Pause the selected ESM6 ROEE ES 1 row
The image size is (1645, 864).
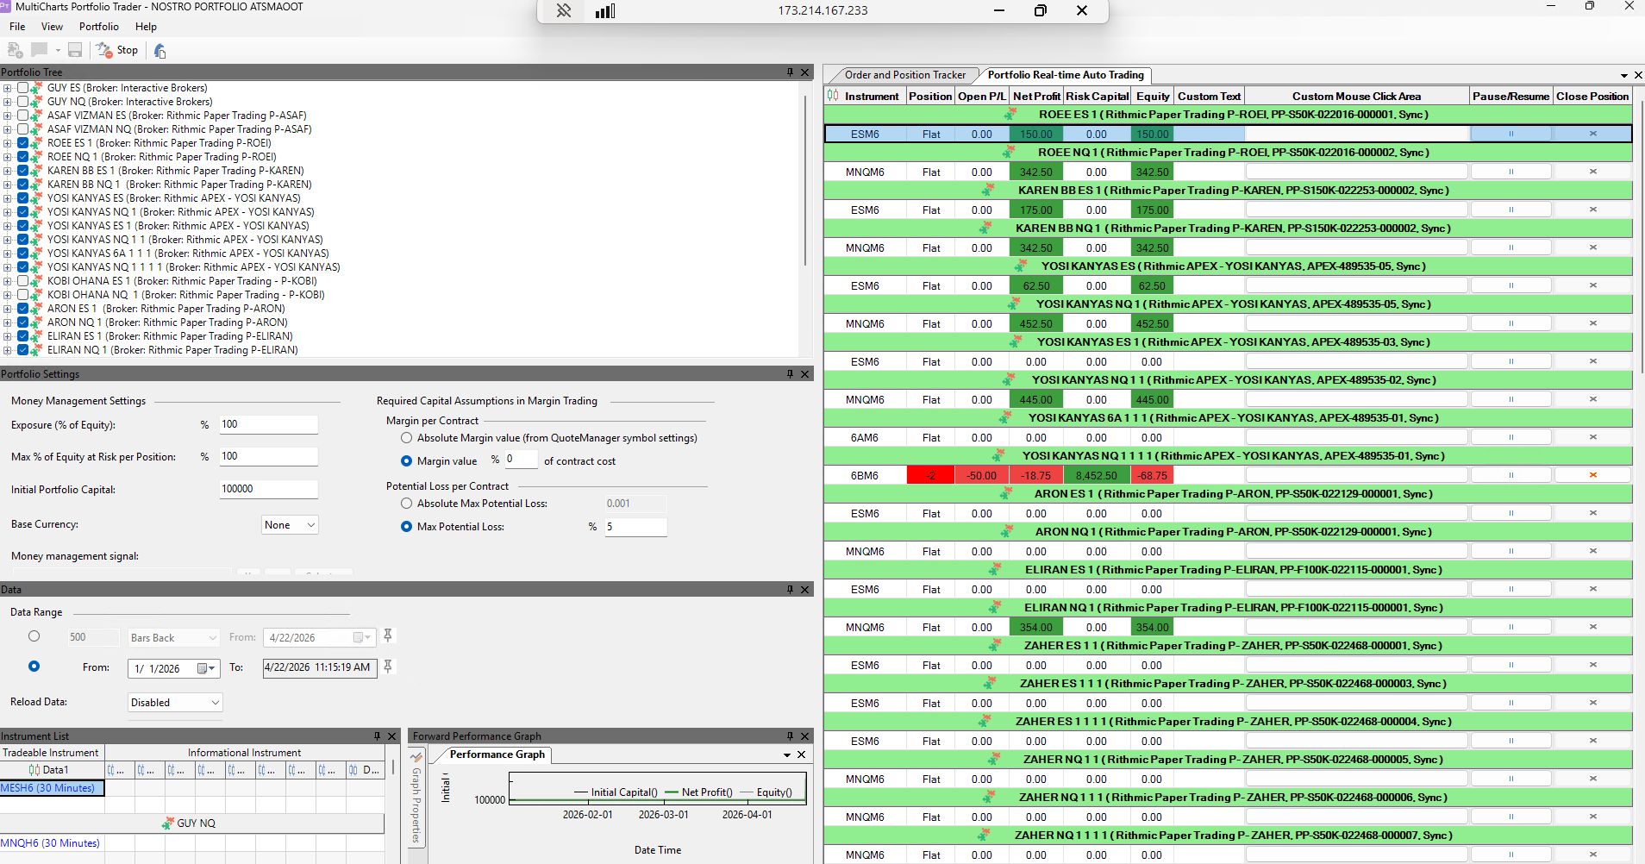tap(1511, 134)
